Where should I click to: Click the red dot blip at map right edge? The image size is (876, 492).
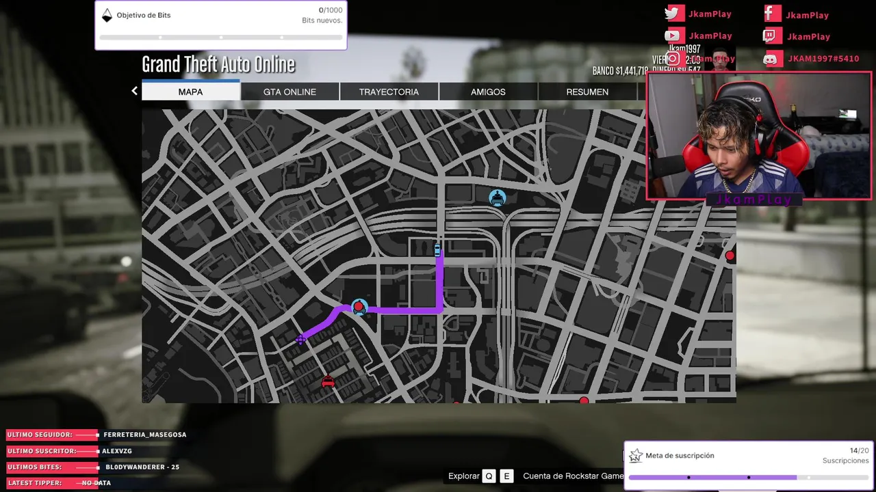click(x=730, y=256)
